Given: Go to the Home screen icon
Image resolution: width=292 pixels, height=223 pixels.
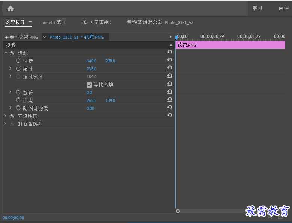Looking at the screenshot, I should tap(11, 8).
